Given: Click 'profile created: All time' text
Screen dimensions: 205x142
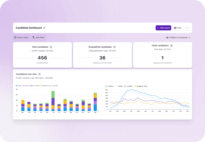Looking at the screenshot, I should (x=42, y=51).
